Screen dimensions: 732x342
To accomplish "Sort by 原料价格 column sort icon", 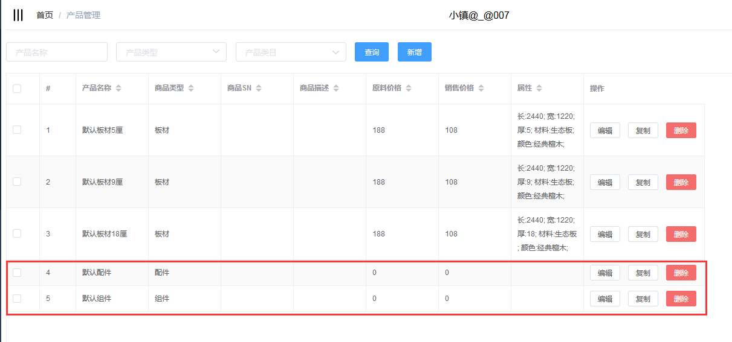I will tap(409, 89).
